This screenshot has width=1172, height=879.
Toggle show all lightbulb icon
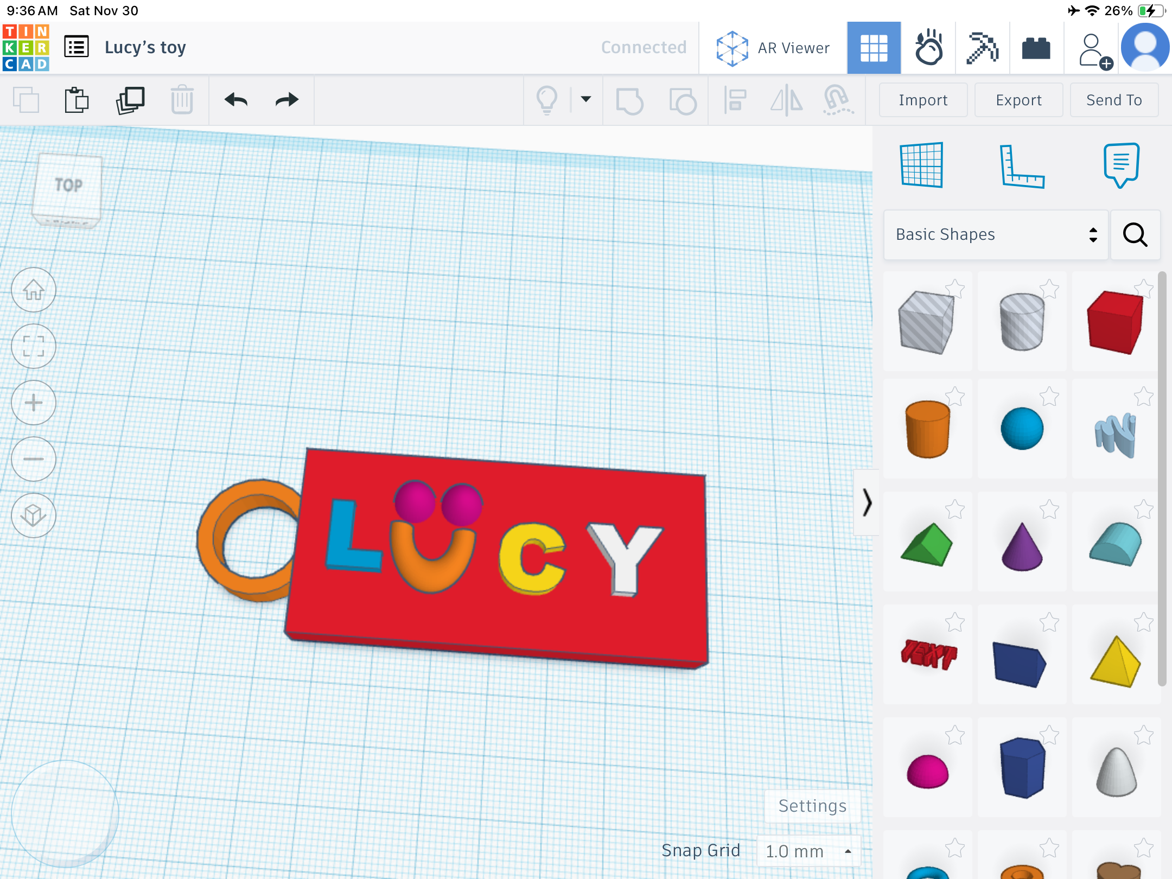point(547,100)
